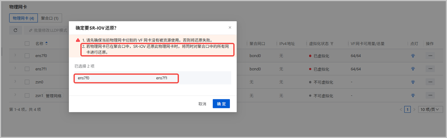The image size is (447, 138).
Task: Click the virtualization status filter icon
Action: [x=332, y=43]
